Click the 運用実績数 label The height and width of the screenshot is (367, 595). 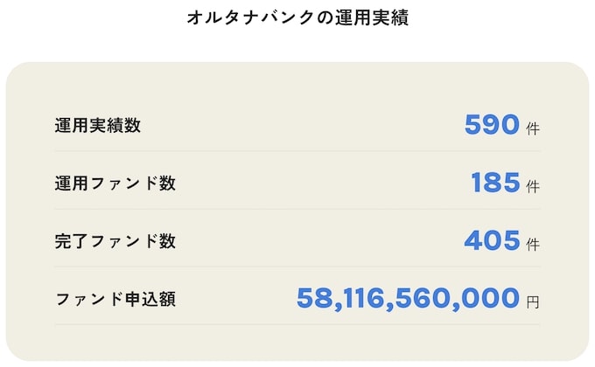97,126
